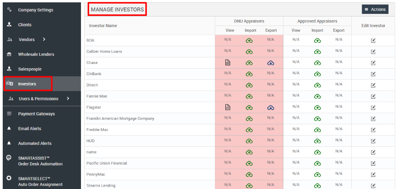Image resolution: width=397 pixels, height=189 pixels.
Task: Go to Clients in sidebar
Action: [x=25, y=25]
